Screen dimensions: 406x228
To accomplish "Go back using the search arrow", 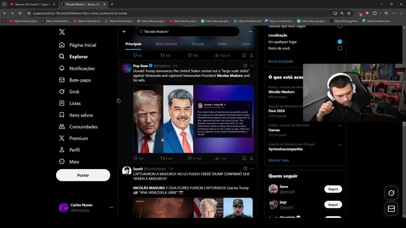I will [124, 31].
